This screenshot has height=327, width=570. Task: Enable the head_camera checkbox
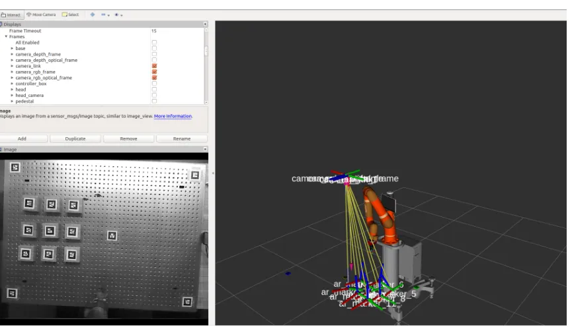click(155, 96)
